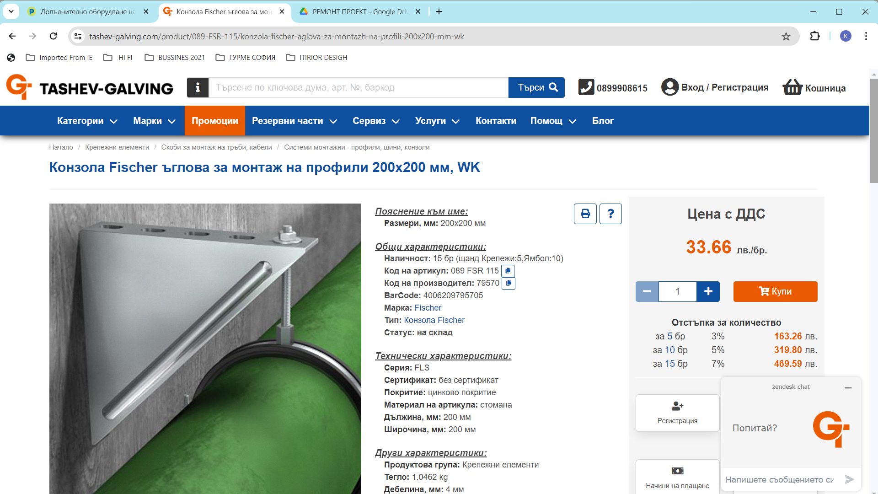Copy the manufacturer code 79570
Screen dimensions: 878x494
tap(508, 283)
